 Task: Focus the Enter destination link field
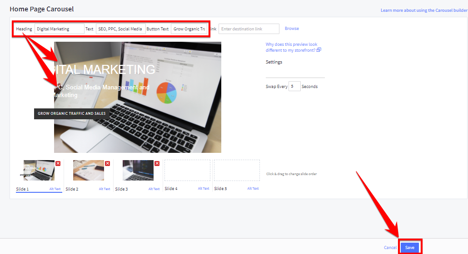(249, 29)
